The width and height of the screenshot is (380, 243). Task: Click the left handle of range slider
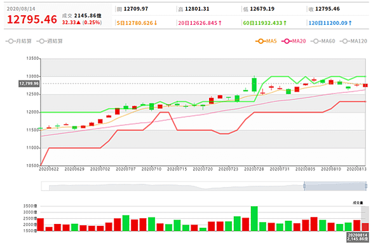[304, 186]
